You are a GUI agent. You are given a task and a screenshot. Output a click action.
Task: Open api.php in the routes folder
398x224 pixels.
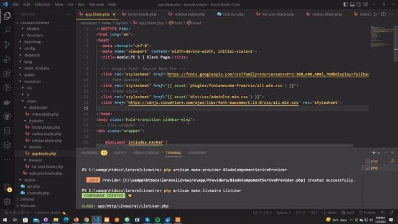tap(33, 186)
